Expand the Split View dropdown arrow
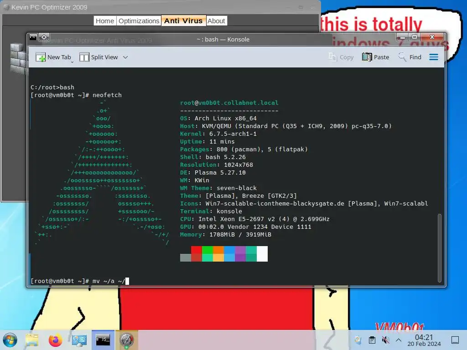The height and width of the screenshot is (350, 467). click(125, 57)
